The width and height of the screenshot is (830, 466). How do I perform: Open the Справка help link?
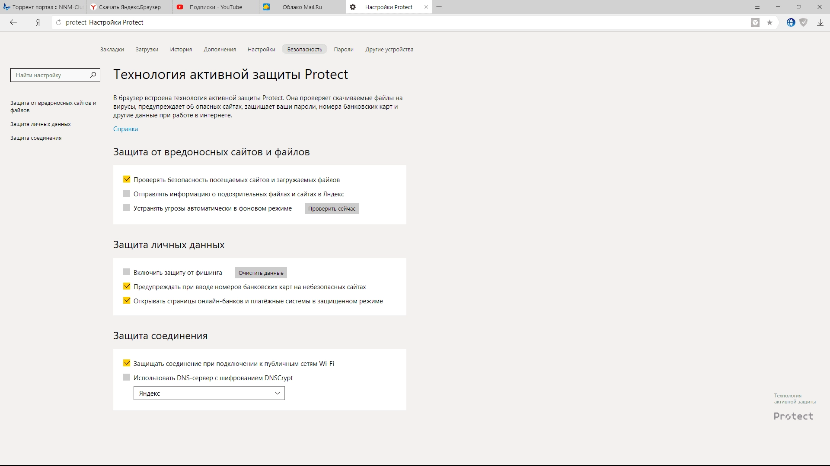pyautogui.click(x=125, y=129)
